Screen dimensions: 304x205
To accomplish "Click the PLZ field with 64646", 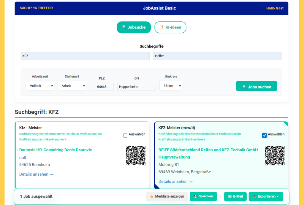I will tap(102, 87).
